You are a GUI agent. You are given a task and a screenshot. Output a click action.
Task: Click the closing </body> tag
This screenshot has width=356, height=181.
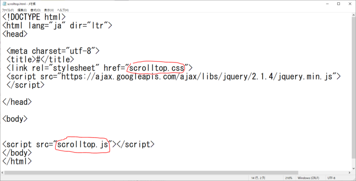pyautogui.click(x=17, y=153)
